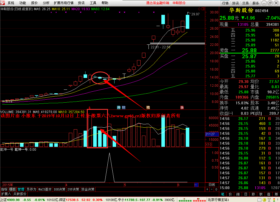Select the SUP决策 indicator template
280x202 pixels.
(x=73, y=189)
